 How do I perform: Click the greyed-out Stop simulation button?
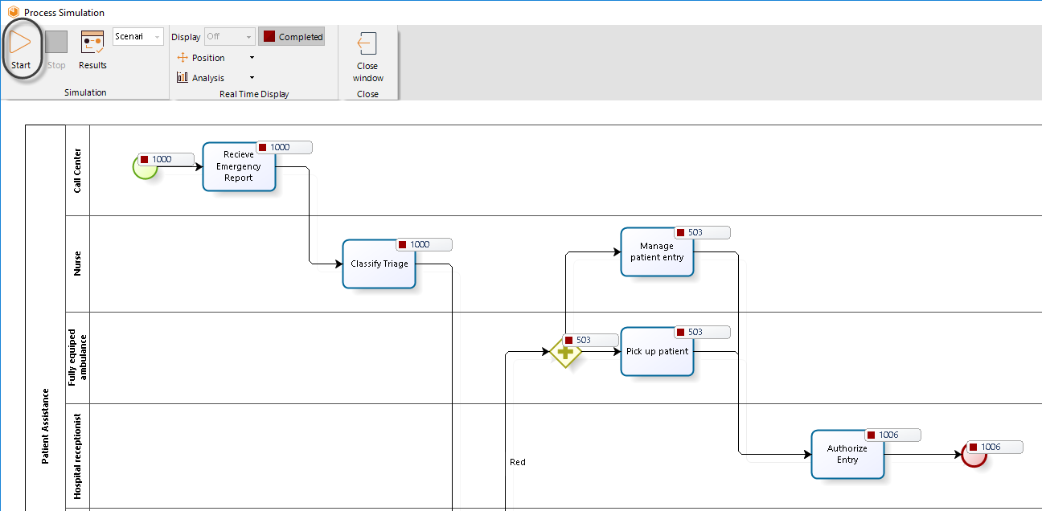[x=56, y=49]
